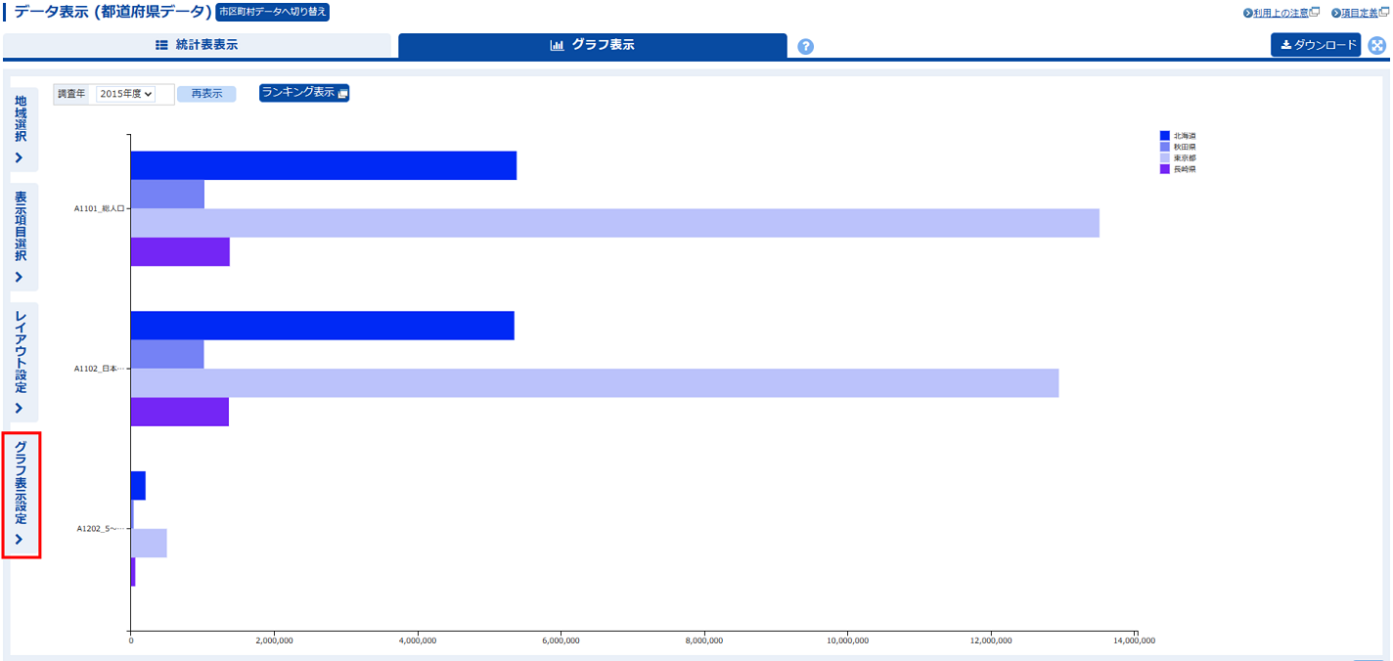Expand the 表示項目選択 side panel

coord(24,237)
